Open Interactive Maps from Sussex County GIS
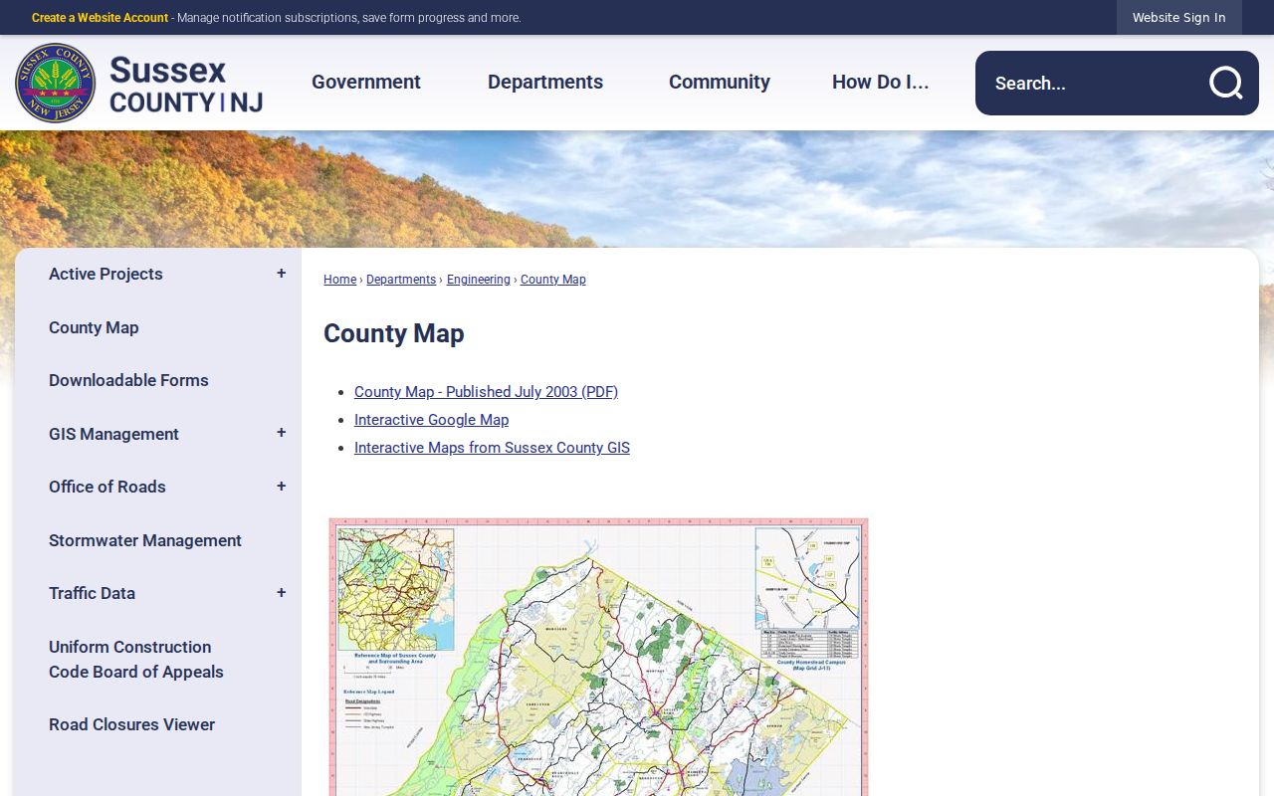Image resolution: width=1274 pixels, height=796 pixels. (x=492, y=448)
